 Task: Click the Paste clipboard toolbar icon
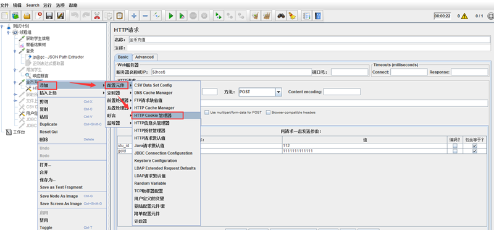(119, 15)
